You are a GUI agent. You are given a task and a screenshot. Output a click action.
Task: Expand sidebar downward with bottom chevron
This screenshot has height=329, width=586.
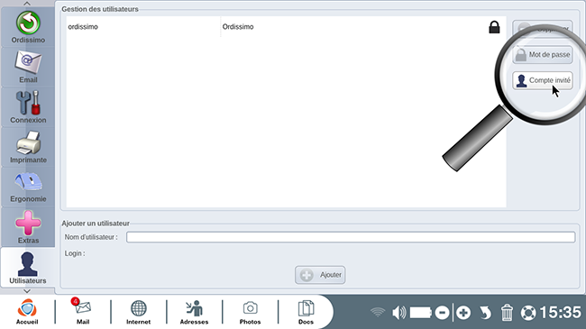click(x=27, y=291)
